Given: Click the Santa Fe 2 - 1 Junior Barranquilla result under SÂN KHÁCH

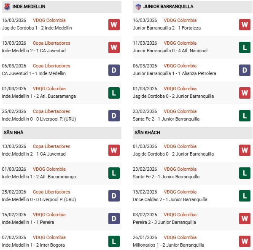Looking at the screenshot, I should pos(165,177).
